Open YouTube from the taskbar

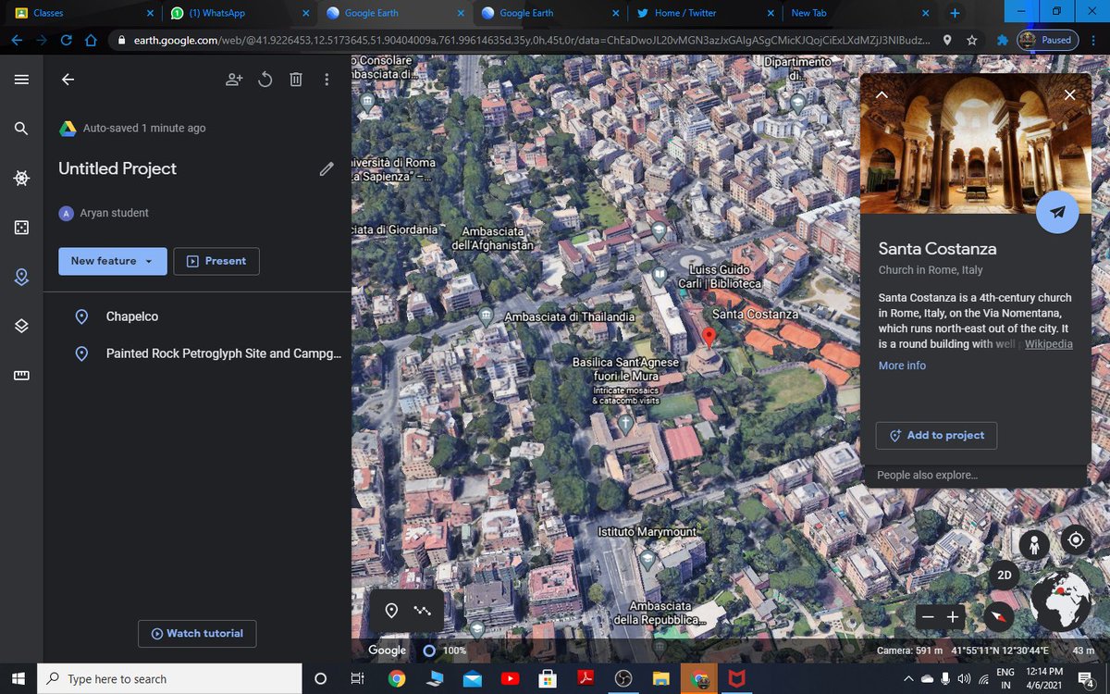click(x=510, y=678)
